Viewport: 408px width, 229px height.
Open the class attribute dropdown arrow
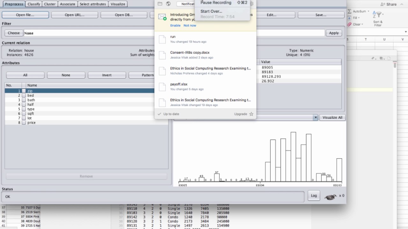[x=315, y=118]
